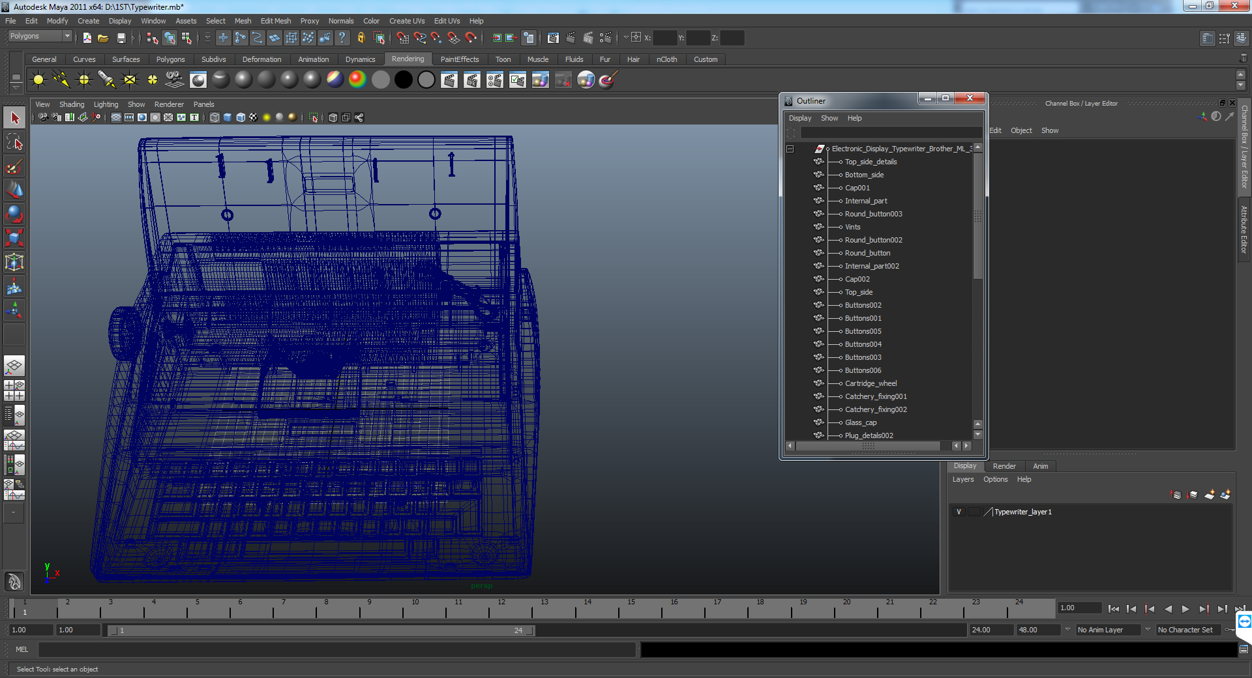Create a point light from the shelf

pyautogui.click(x=84, y=80)
